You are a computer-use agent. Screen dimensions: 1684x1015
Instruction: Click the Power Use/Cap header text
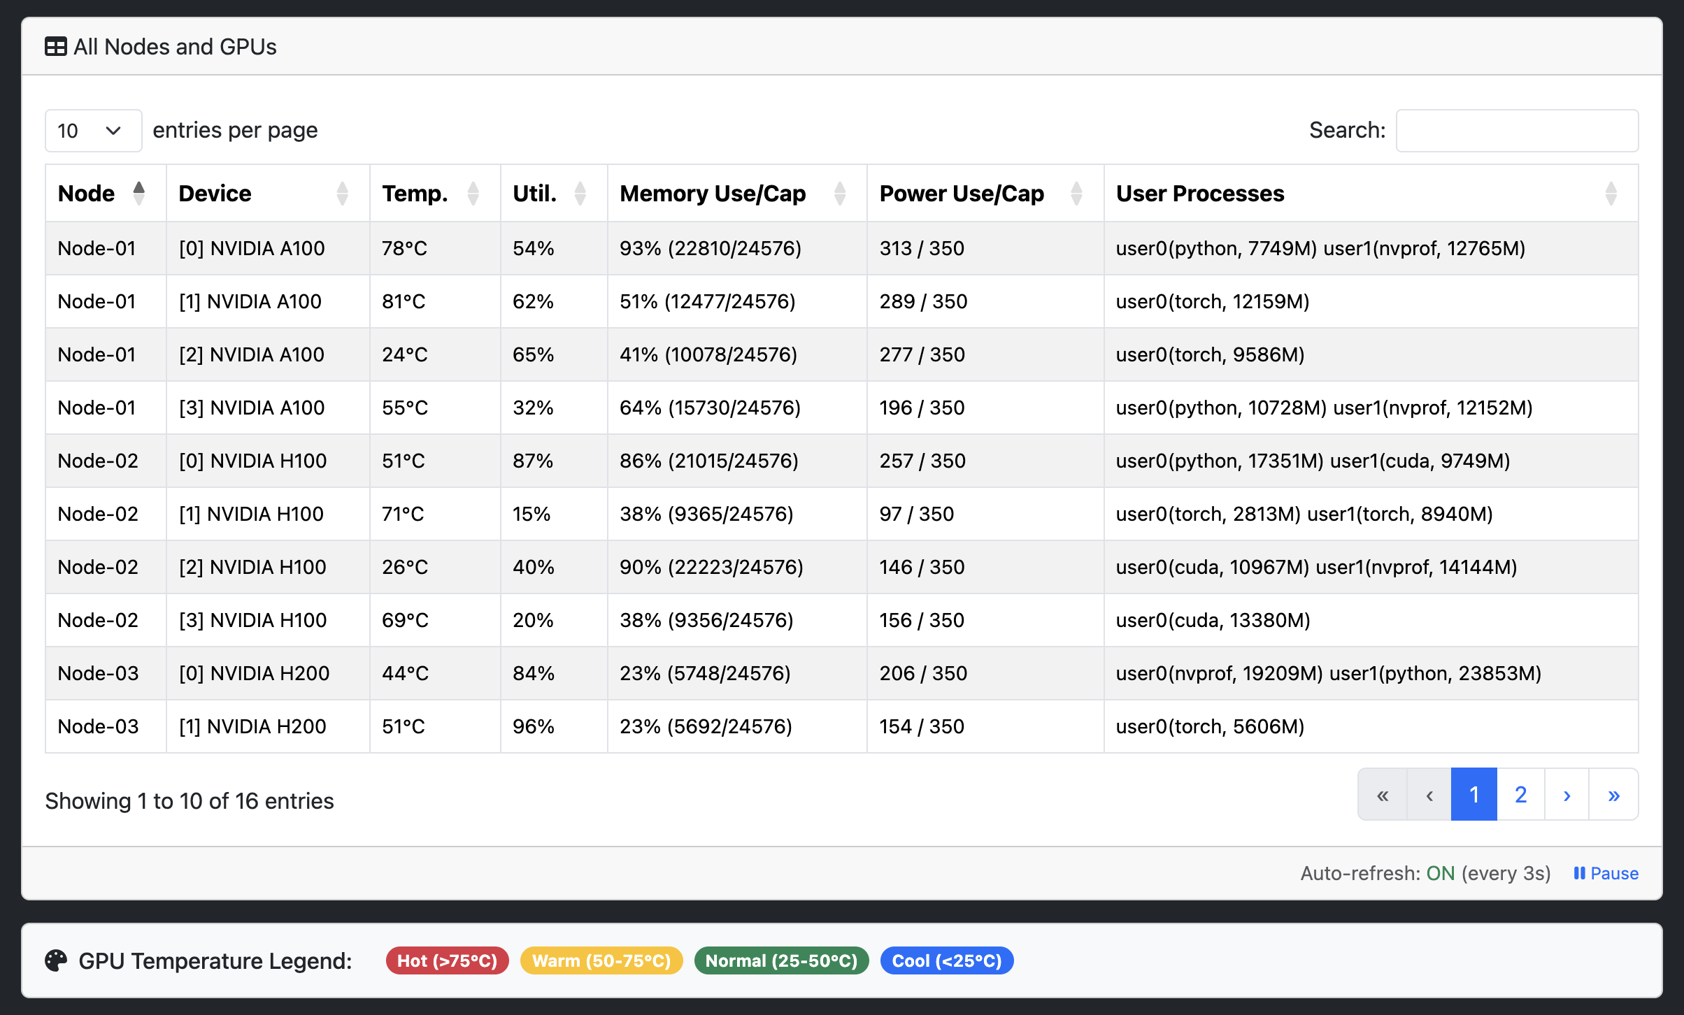(x=962, y=193)
